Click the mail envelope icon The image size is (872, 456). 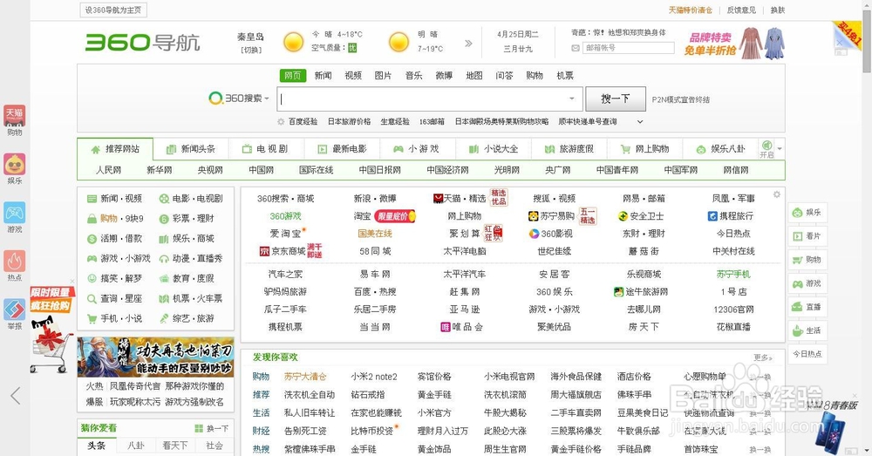coord(576,48)
